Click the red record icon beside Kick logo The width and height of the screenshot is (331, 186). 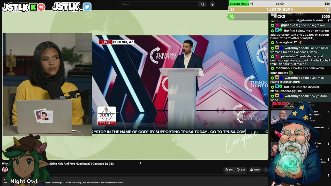(x=41, y=7)
